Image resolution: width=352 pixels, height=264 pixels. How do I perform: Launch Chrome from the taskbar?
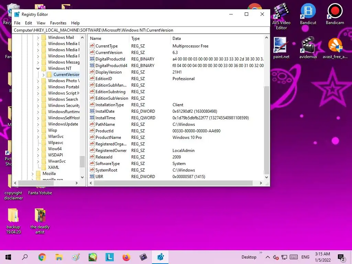42,257
